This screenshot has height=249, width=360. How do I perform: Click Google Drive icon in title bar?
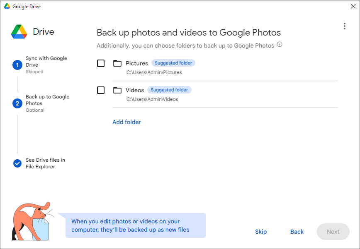pyautogui.click(x=7, y=7)
